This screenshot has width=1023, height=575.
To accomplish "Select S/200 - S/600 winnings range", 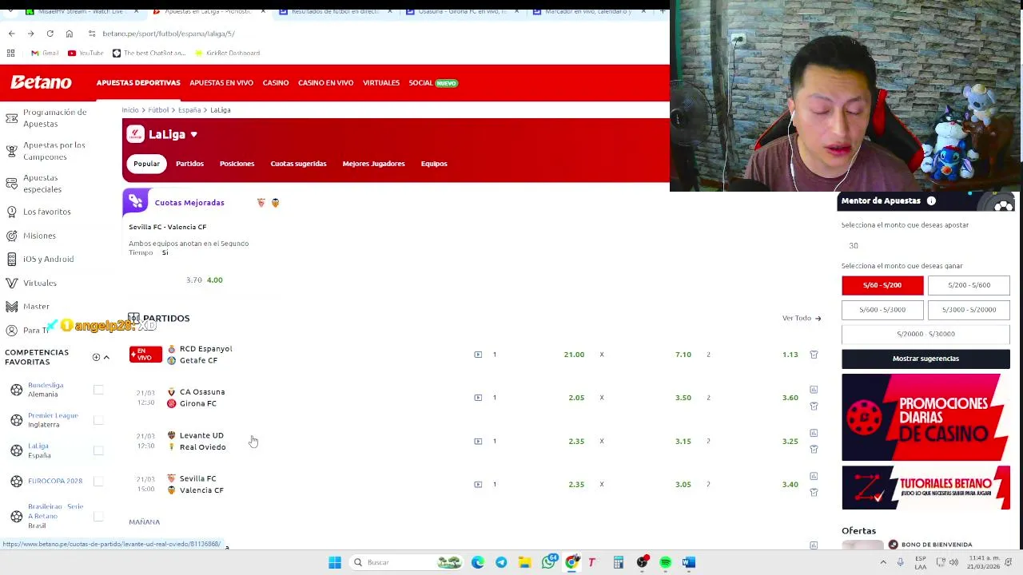I will tap(969, 285).
